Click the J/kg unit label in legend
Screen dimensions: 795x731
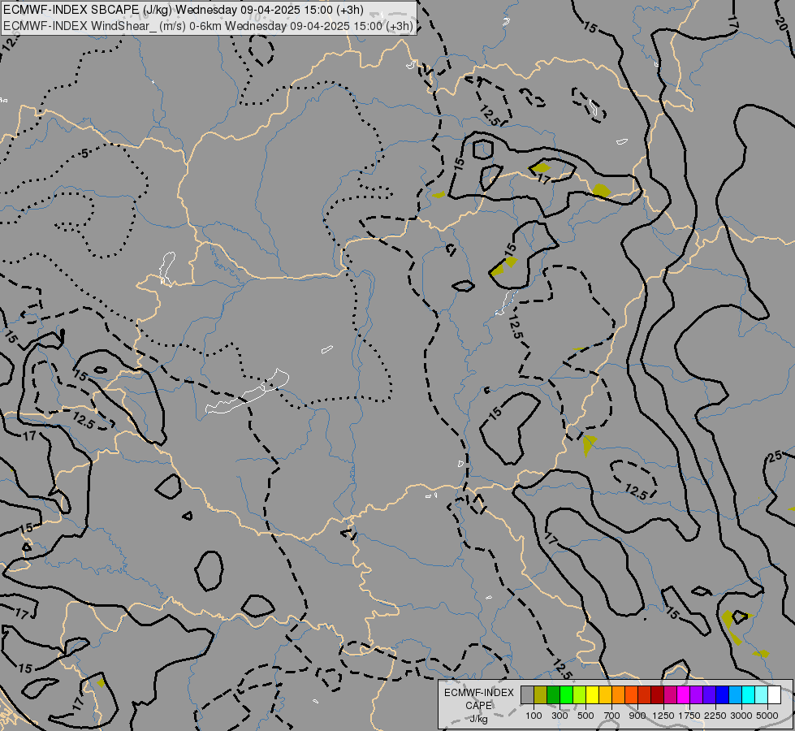click(x=478, y=720)
